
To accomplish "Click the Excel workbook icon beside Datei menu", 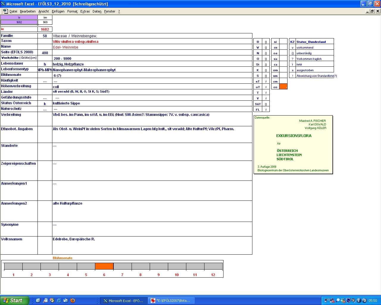I will coord(5,11).
